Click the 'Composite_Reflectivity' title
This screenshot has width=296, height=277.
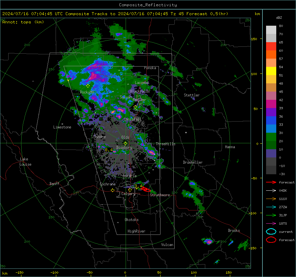tap(148, 5)
